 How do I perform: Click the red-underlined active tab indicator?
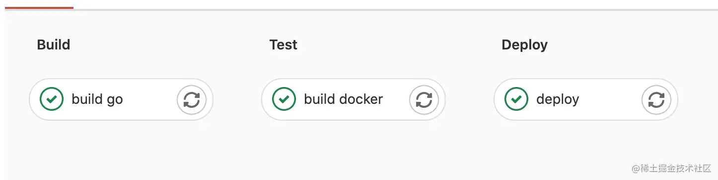click(x=39, y=8)
